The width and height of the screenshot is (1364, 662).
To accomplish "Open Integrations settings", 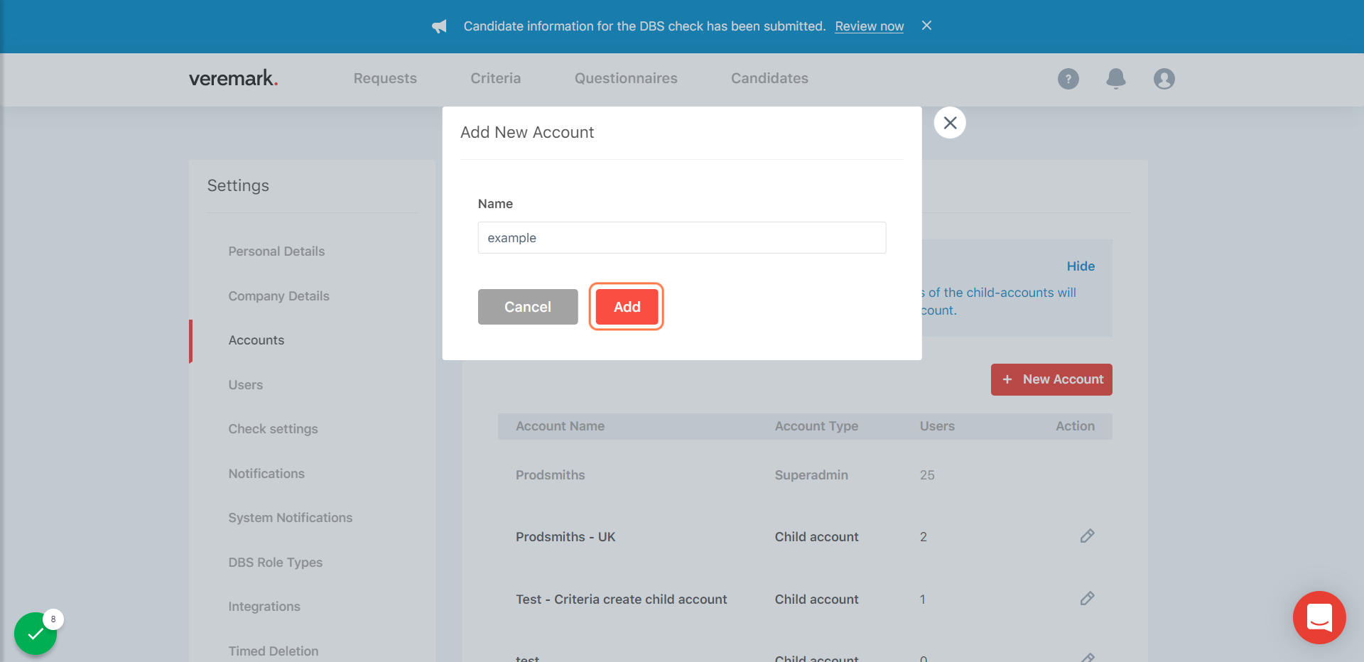I will [x=264, y=607].
